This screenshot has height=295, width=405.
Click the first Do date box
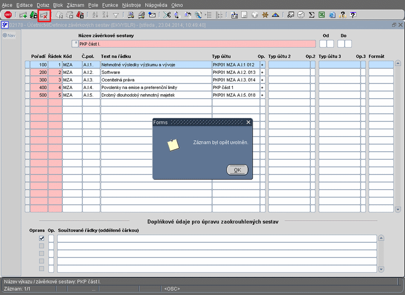pos(341,44)
